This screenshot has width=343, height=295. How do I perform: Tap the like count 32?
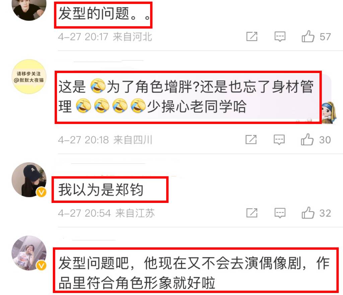coord(325,213)
